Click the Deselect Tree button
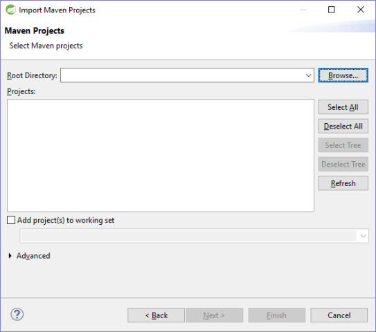This screenshot has width=376, height=332. click(x=343, y=165)
